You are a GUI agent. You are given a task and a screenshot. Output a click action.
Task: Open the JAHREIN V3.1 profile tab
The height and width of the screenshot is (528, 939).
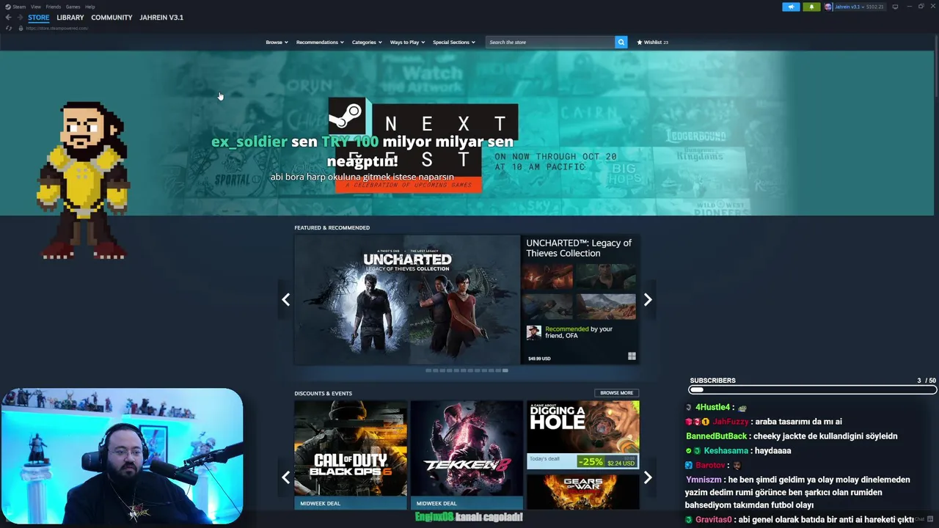pyautogui.click(x=161, y=18)
